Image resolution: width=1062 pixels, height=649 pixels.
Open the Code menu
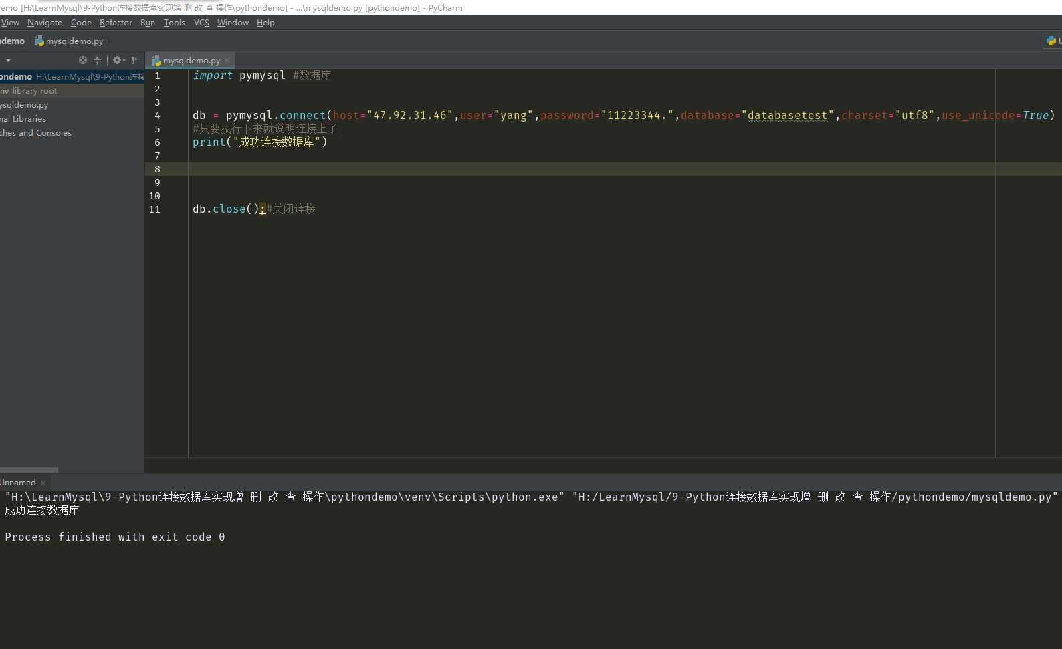click(x=81, y=23)
